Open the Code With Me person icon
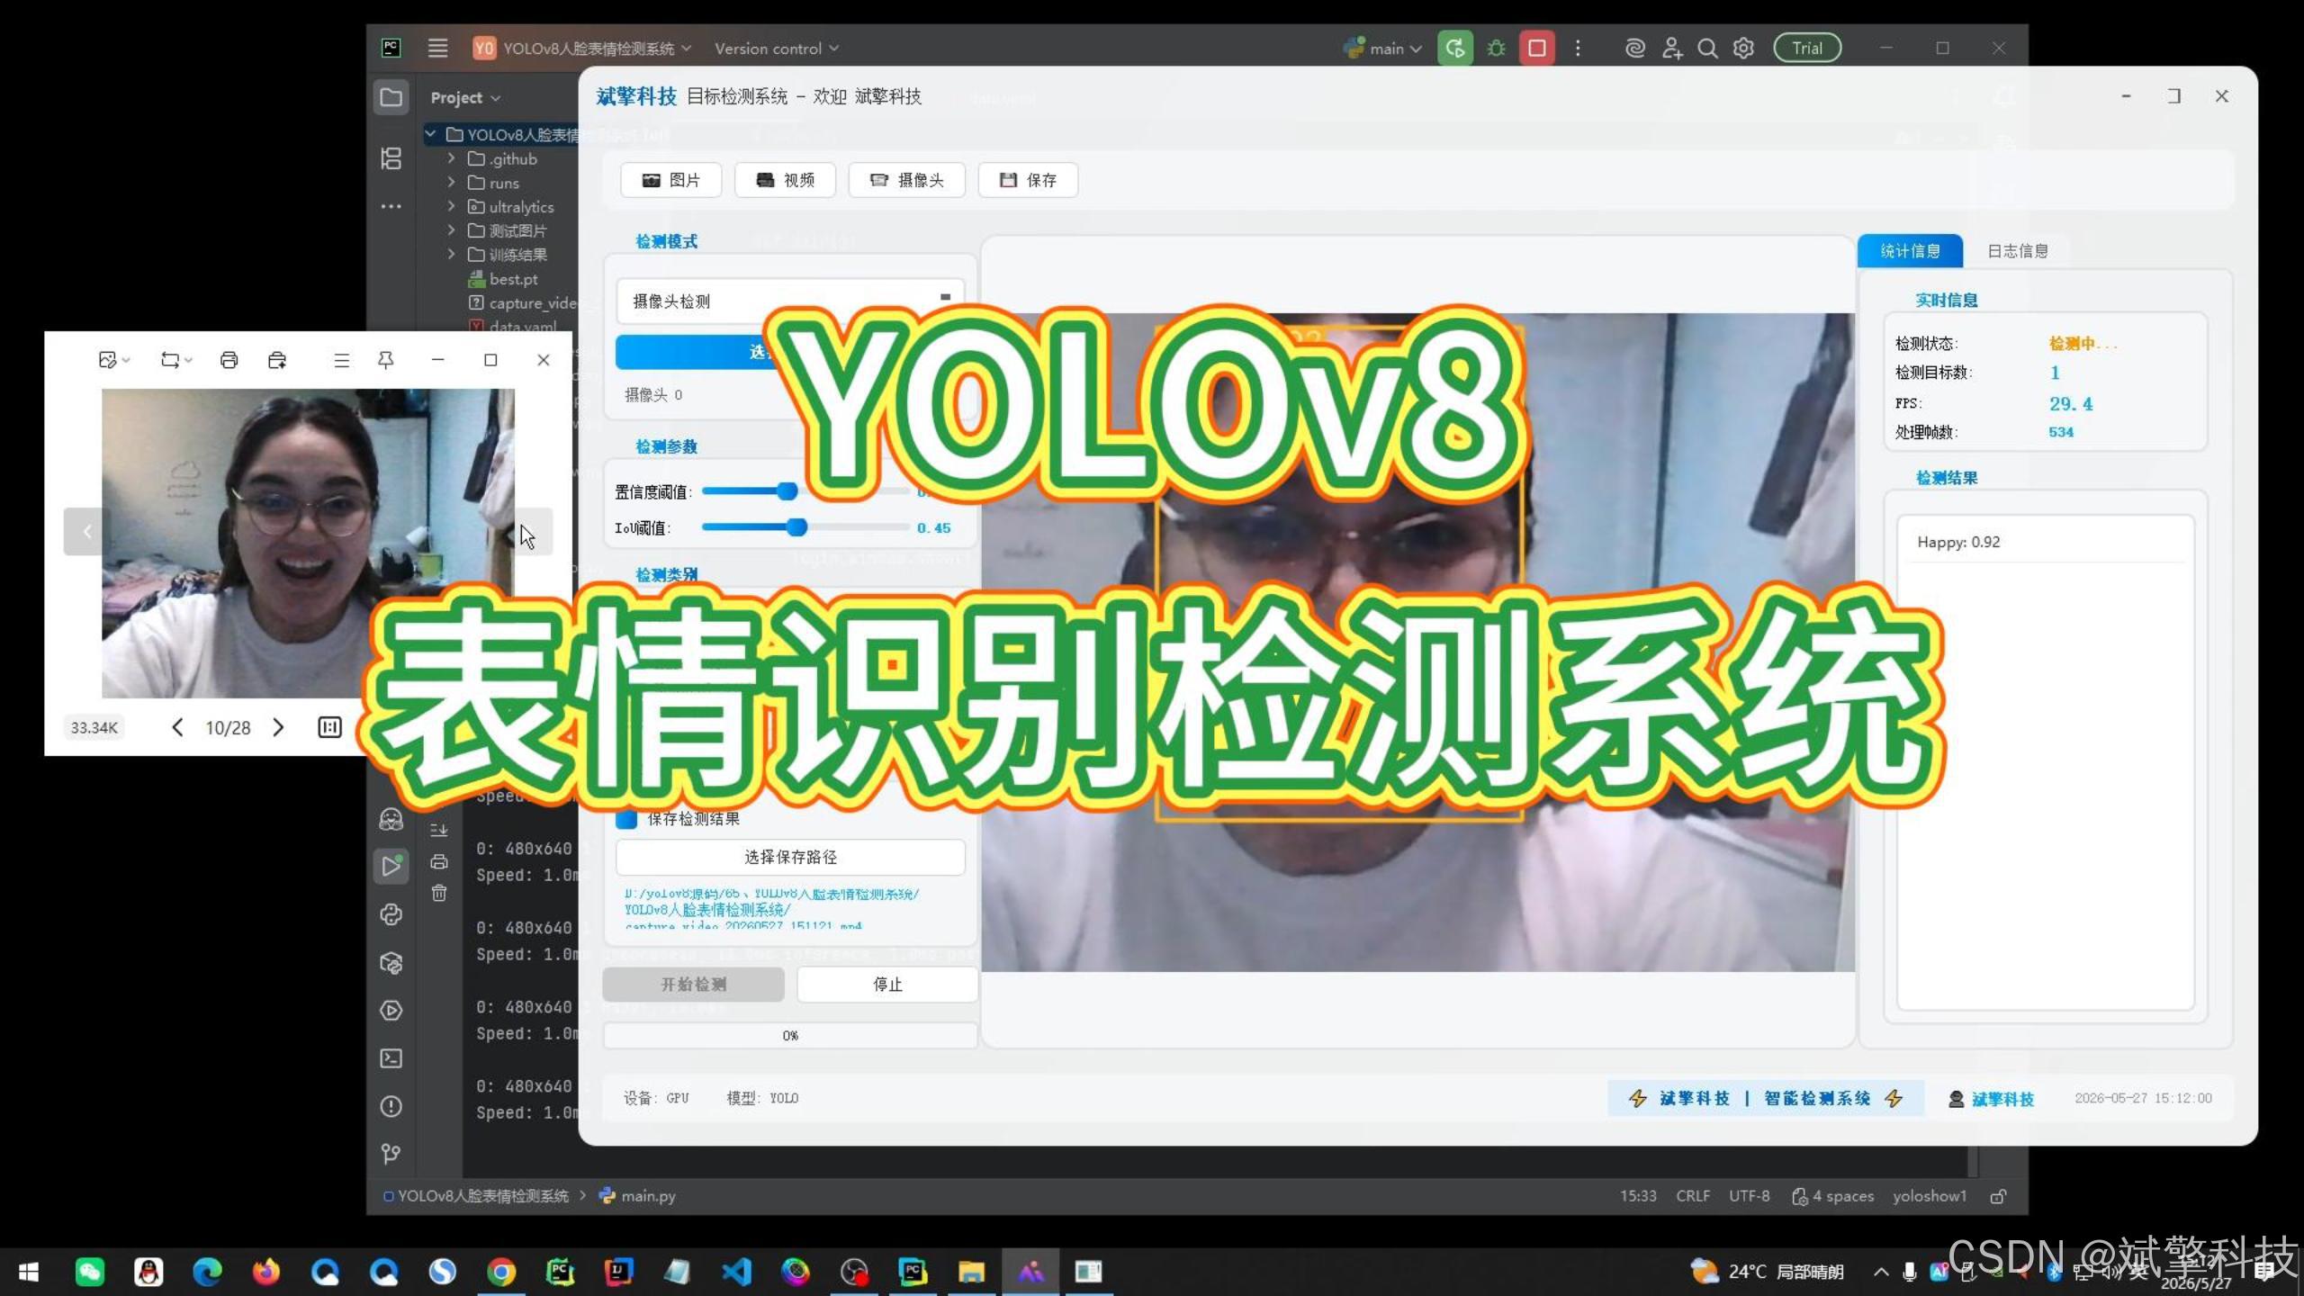 1671,49
